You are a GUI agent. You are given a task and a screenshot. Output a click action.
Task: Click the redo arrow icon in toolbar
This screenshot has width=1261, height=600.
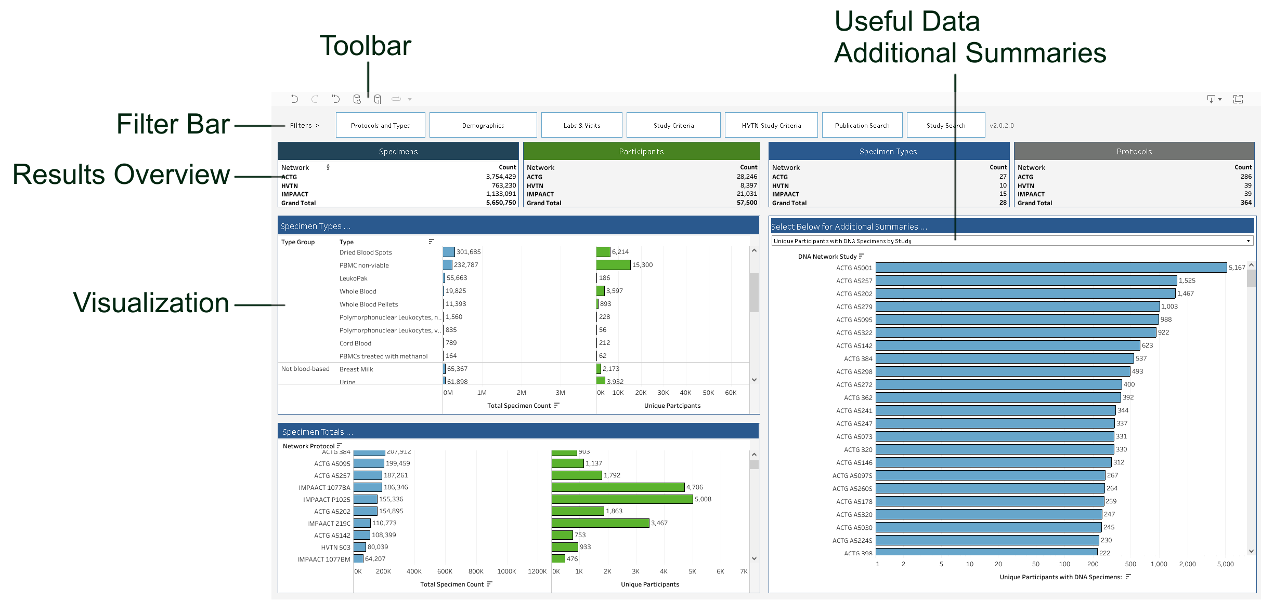point(314,98)
